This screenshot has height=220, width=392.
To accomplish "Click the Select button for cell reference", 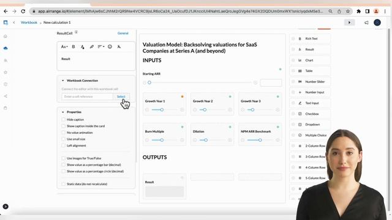I will click(121, 97).
